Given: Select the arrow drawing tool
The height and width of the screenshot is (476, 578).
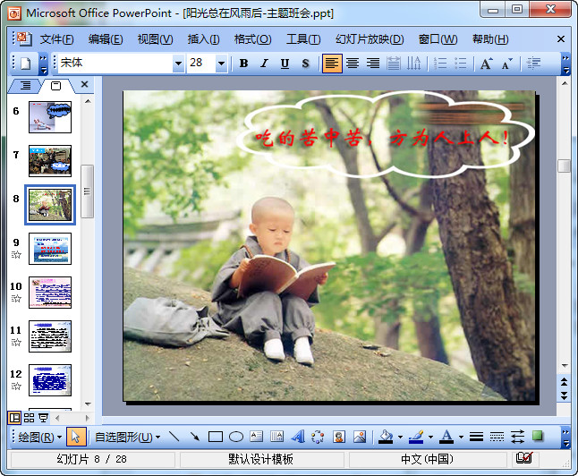Looking at the screenshot, I should [x=195, y=437].
